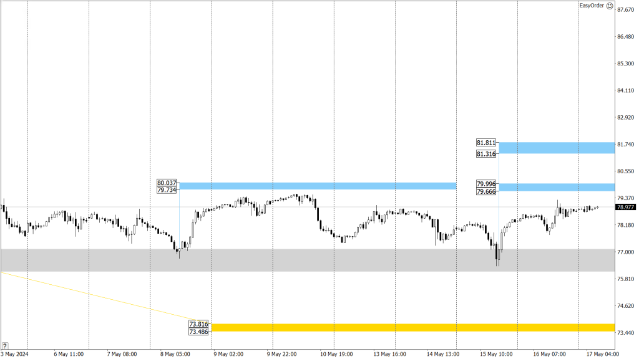This screenshot has height=359, width=639.
Task: Click the 87.670 price scale value
Action: 625,10
